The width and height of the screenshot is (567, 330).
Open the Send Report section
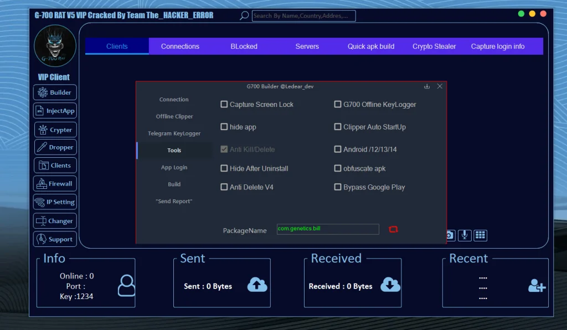click(x=174, y=201)
